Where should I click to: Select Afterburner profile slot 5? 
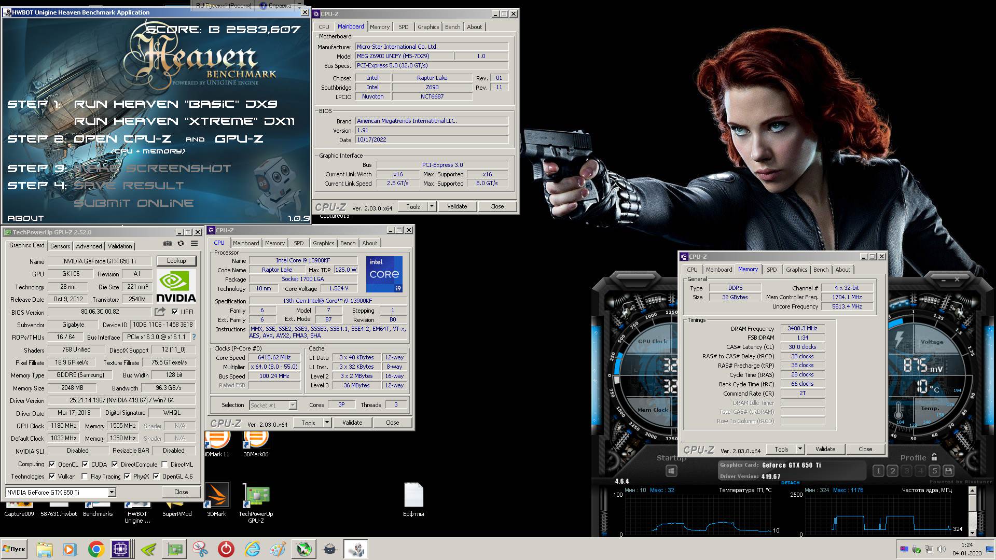pyautogui.click(x=934, y=471)
